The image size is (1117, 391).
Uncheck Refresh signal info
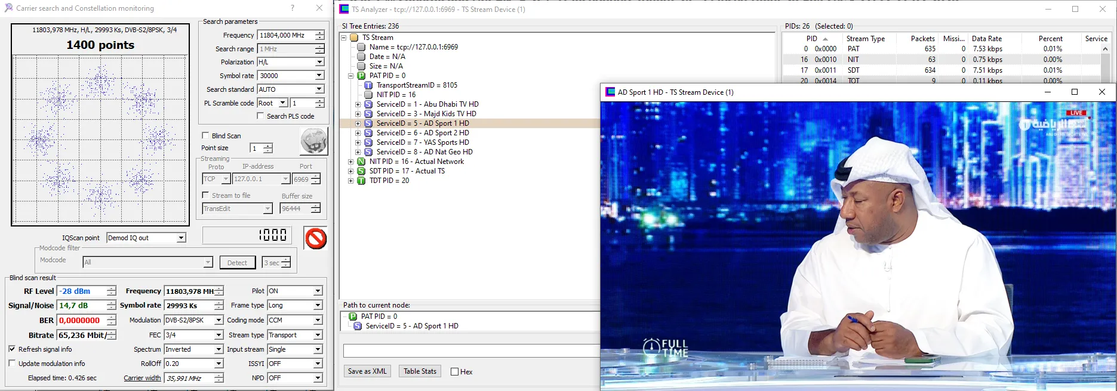pos(12,349)
